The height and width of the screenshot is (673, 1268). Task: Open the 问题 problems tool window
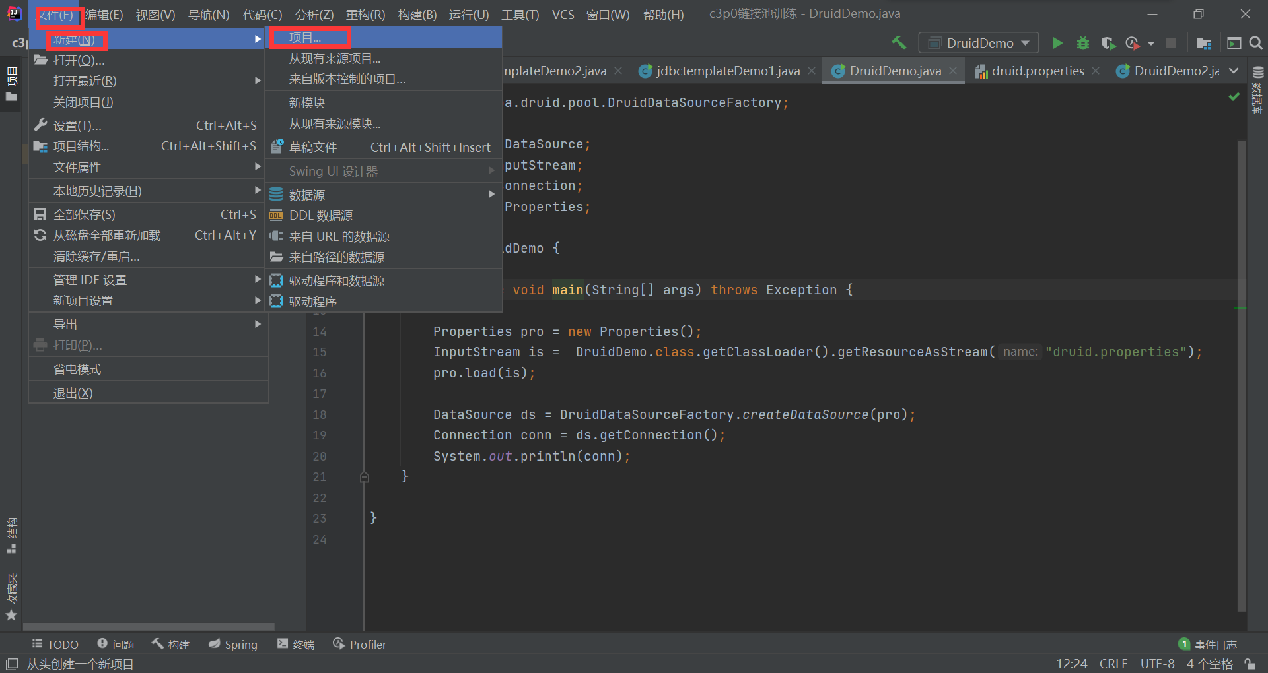pos(116,644)
